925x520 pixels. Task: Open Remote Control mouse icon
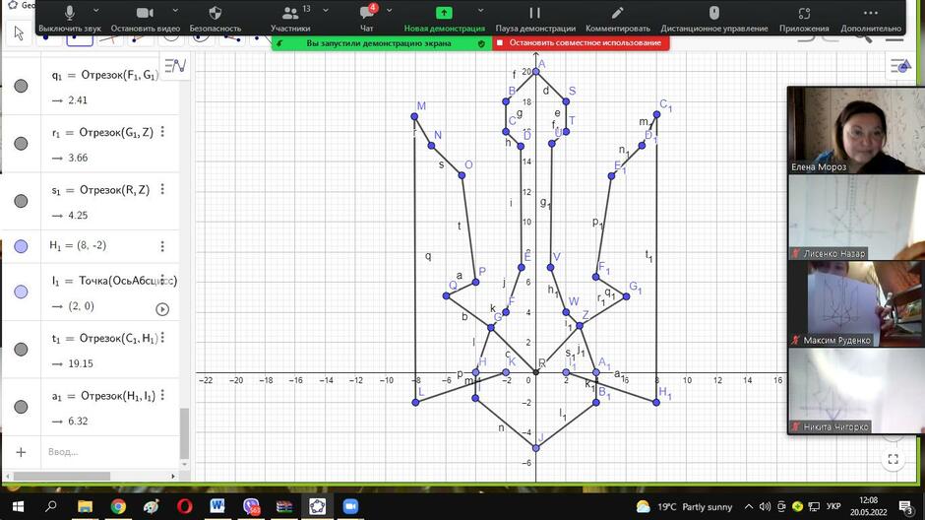pyautogui.click(x=713, y=13)
